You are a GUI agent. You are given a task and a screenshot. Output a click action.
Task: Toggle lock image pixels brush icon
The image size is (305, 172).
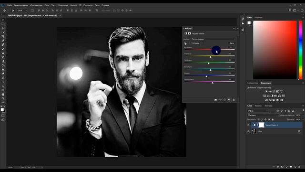click(262, 119)
